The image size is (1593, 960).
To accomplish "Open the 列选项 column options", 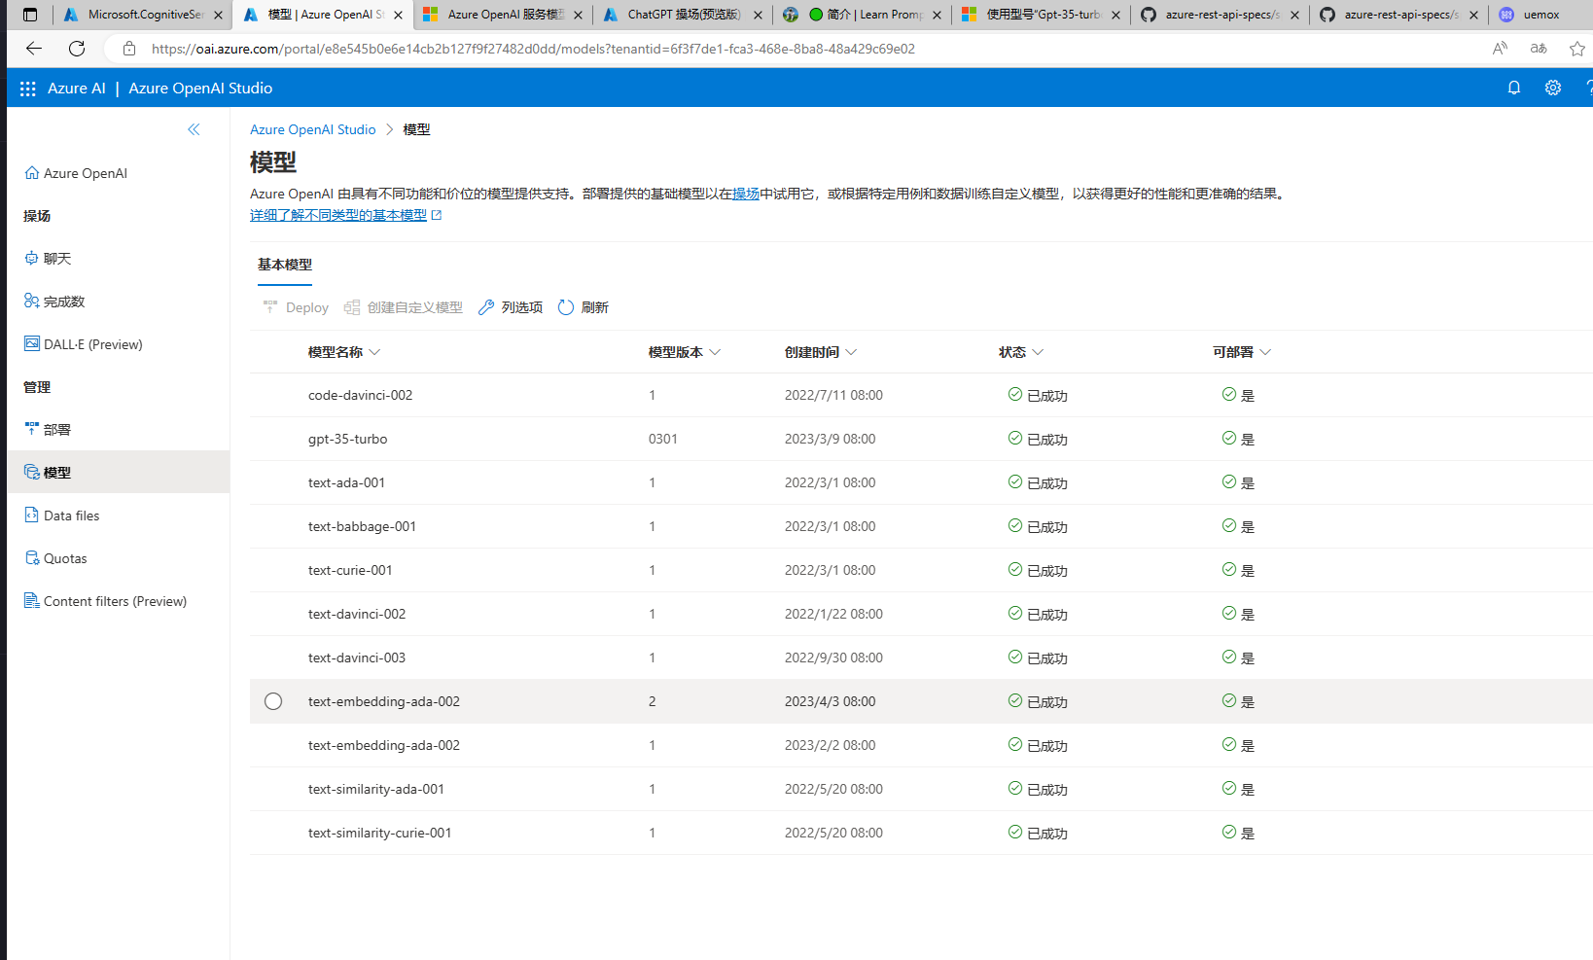I will [x=510, y=306].
